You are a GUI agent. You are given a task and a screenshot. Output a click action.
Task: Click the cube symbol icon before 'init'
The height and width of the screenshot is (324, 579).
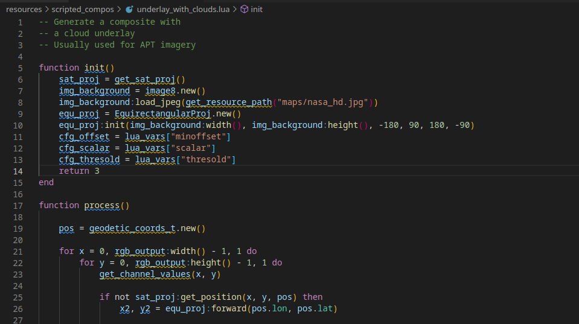[x=244, y=9]
